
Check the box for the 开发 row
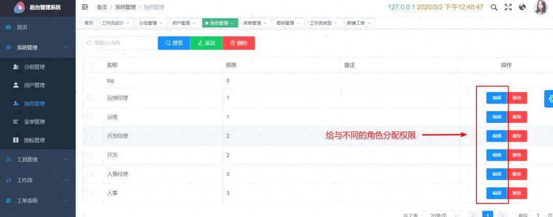click(89, 155)
